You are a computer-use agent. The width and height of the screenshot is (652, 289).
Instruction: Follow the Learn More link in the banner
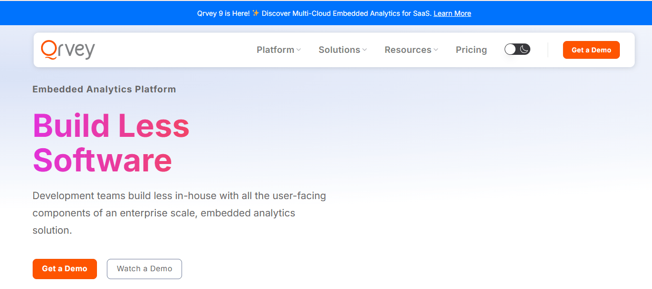(x=452, y=13)
